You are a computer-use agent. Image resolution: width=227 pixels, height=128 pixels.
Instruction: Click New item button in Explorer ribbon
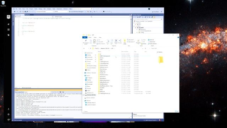coord(131,40)
